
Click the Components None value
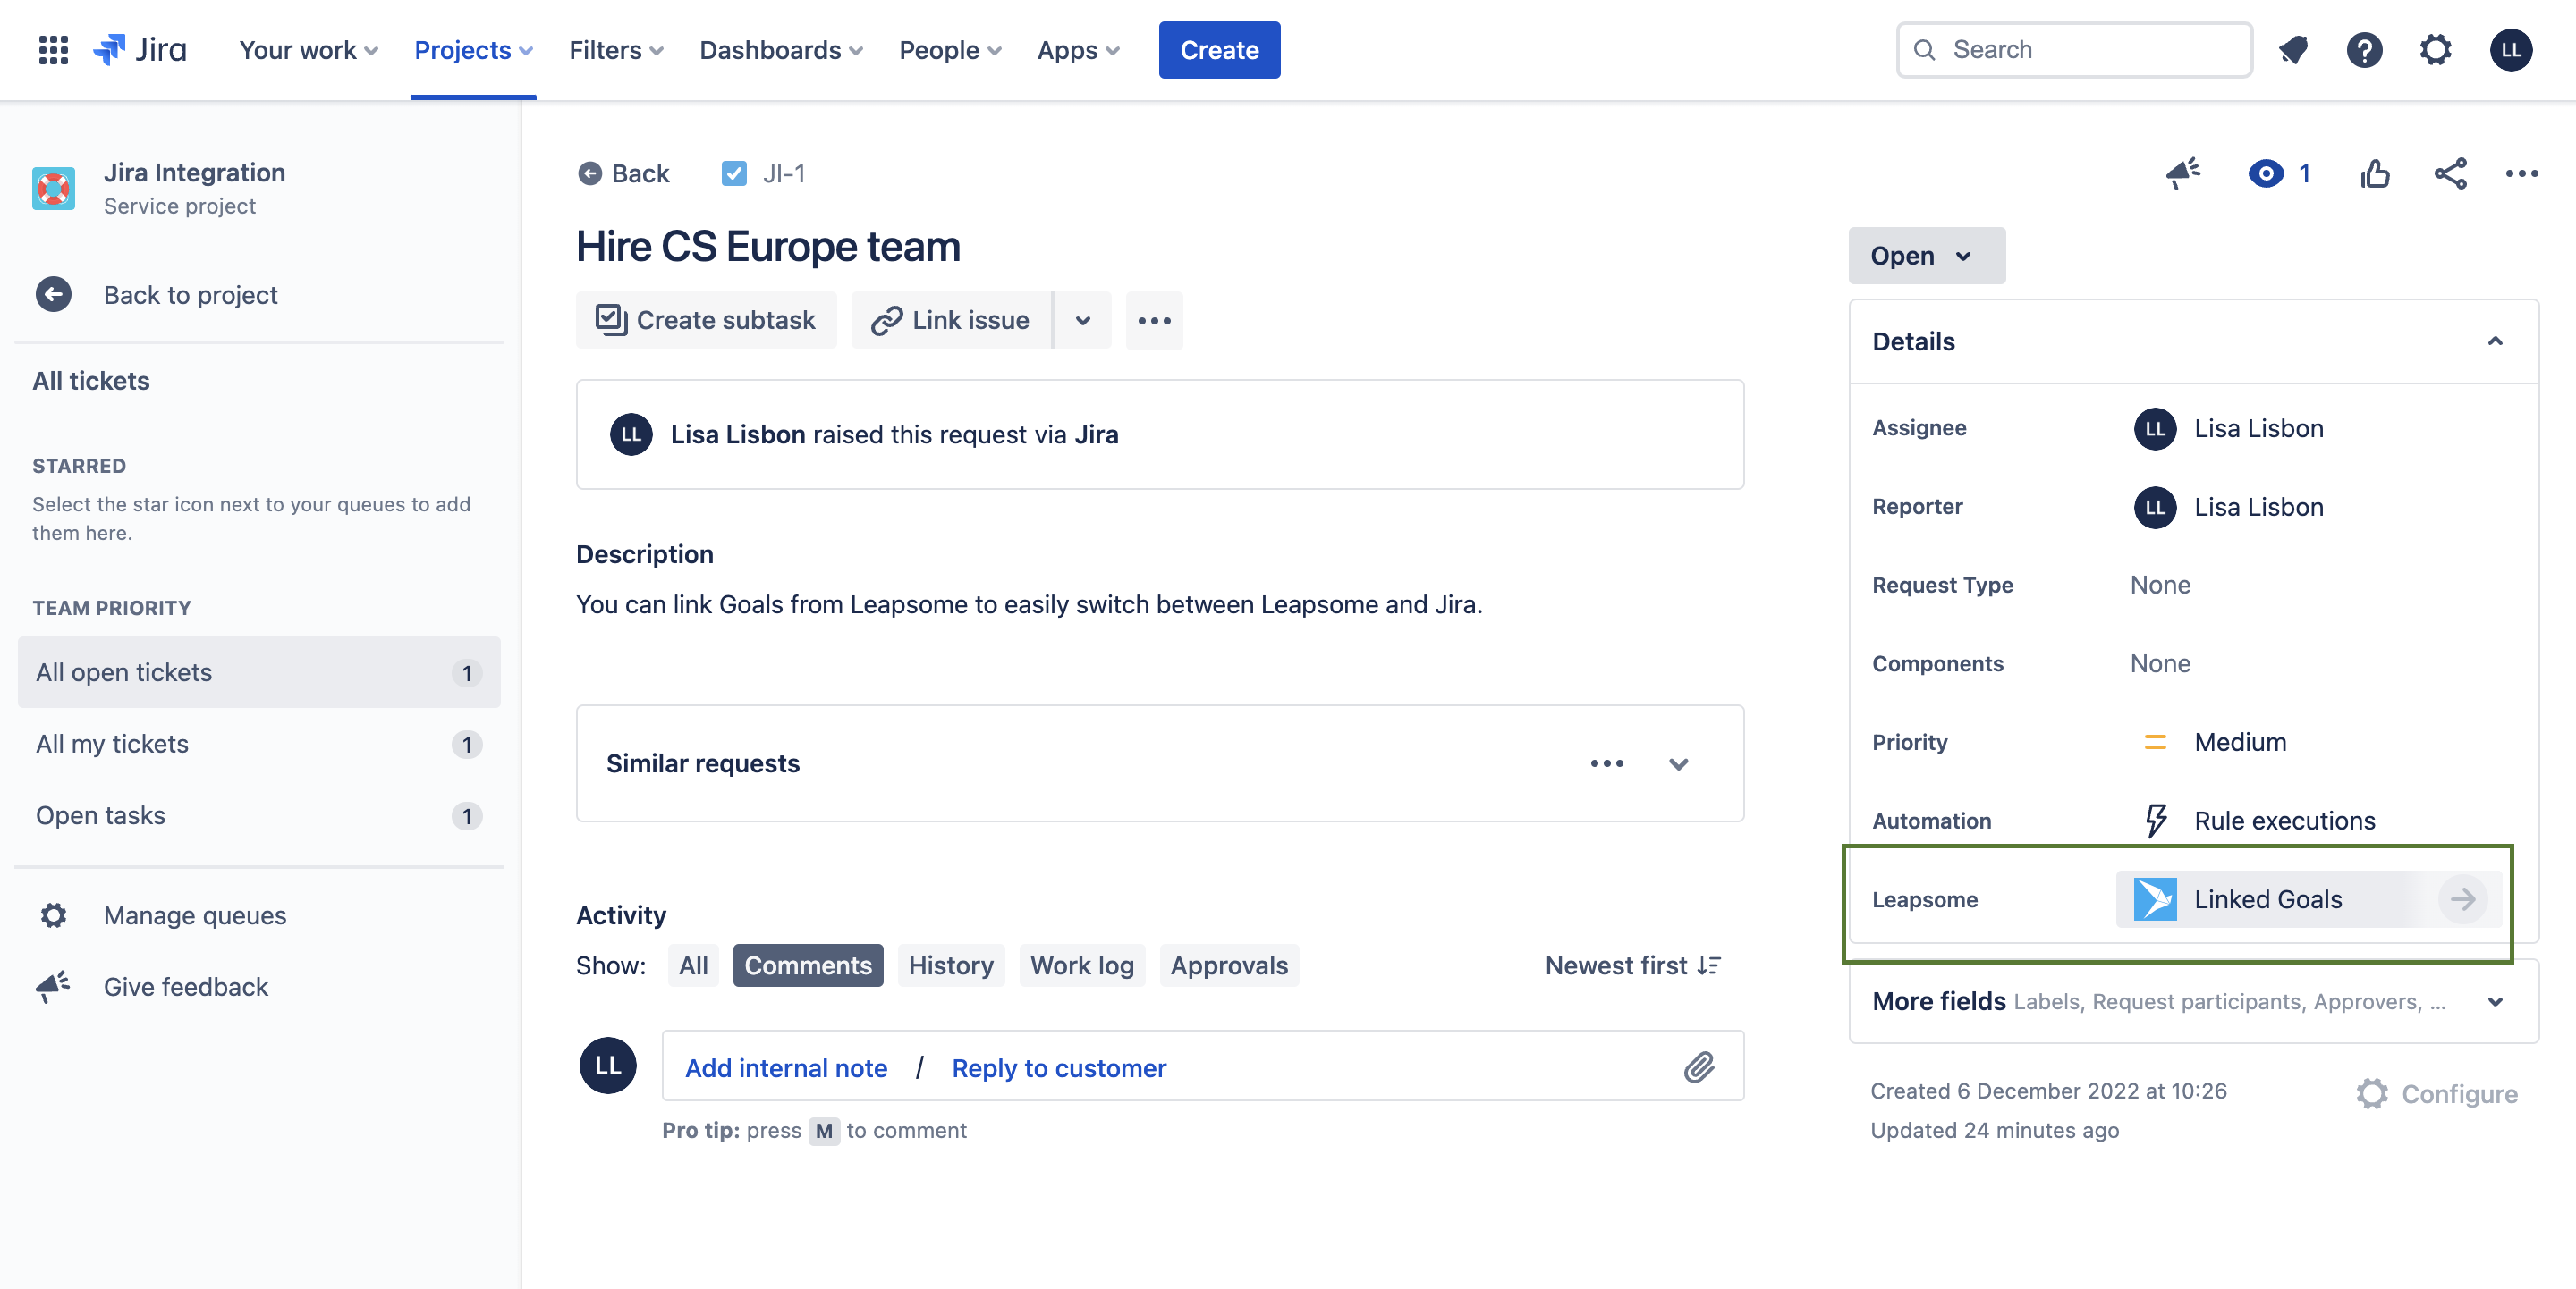2160,663
